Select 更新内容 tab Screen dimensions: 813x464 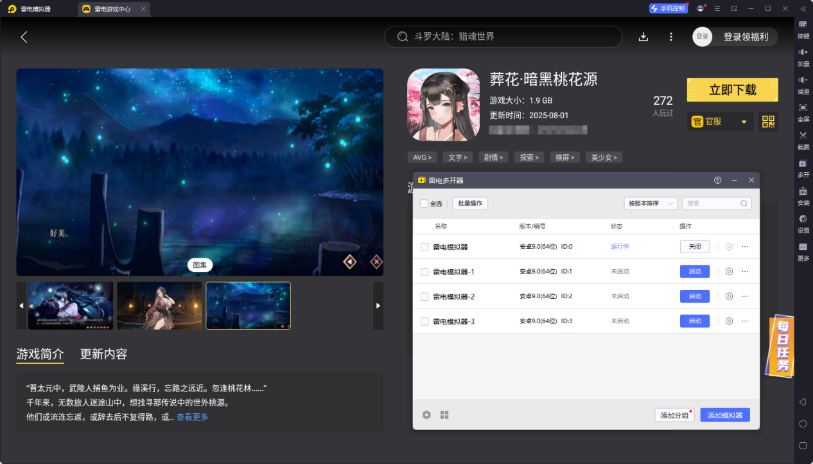[103, 354]
